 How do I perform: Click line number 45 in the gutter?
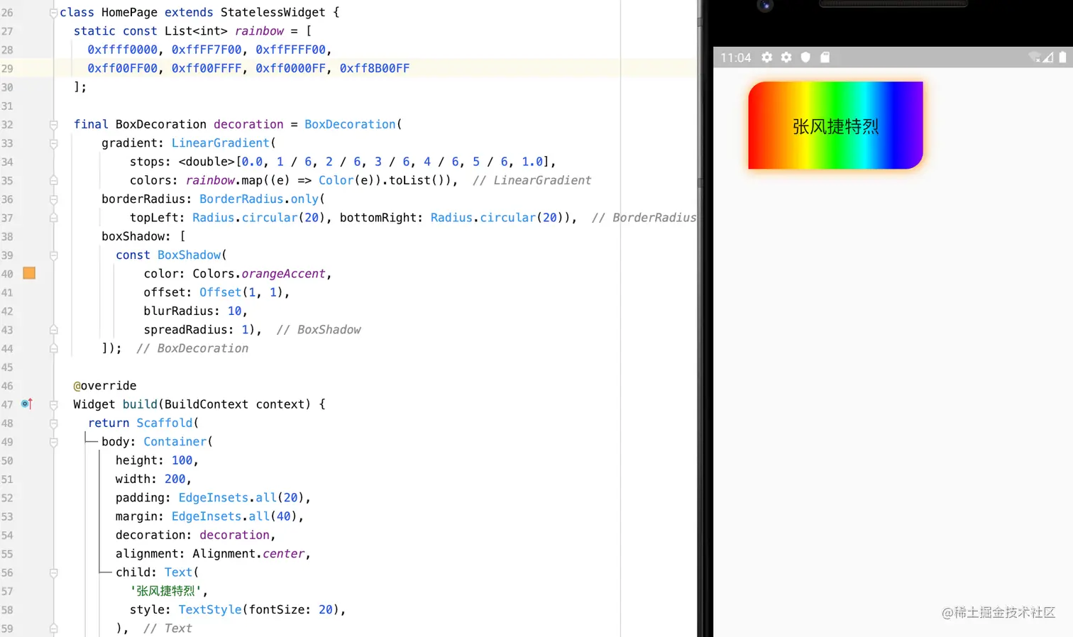pyautogui.click(x=7, y=367)
